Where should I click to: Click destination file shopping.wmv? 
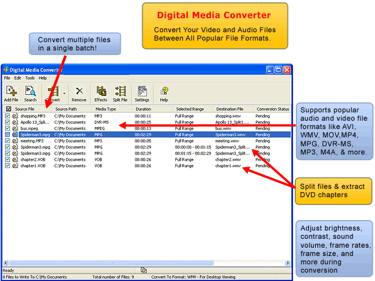(x=228, y=116)
